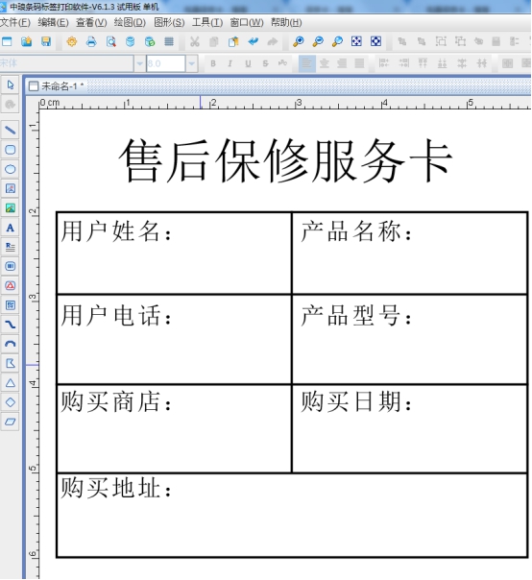Set justified text alignment
The height and width of the screenshot is (580, 532).
[359, 63]
